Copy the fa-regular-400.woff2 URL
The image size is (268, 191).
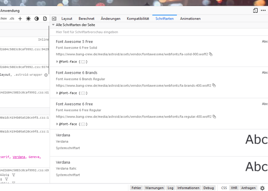coord(214,117)
